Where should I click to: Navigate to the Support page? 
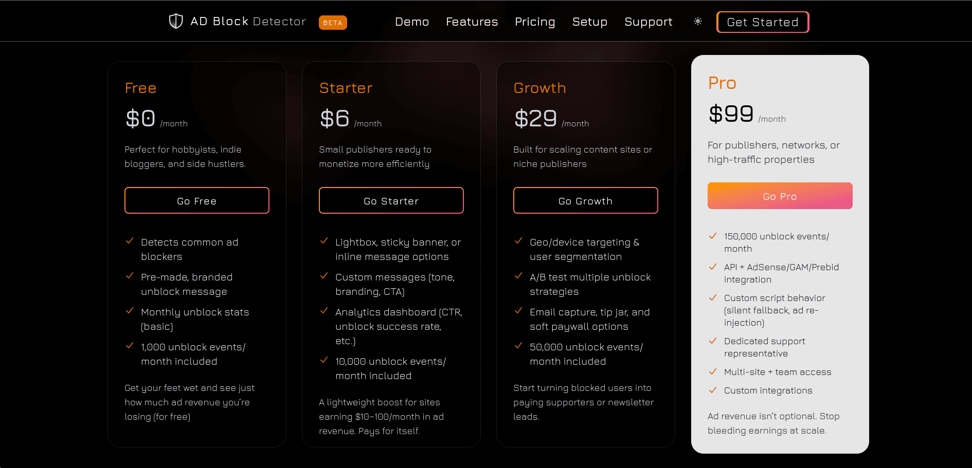tap(648, 22)
